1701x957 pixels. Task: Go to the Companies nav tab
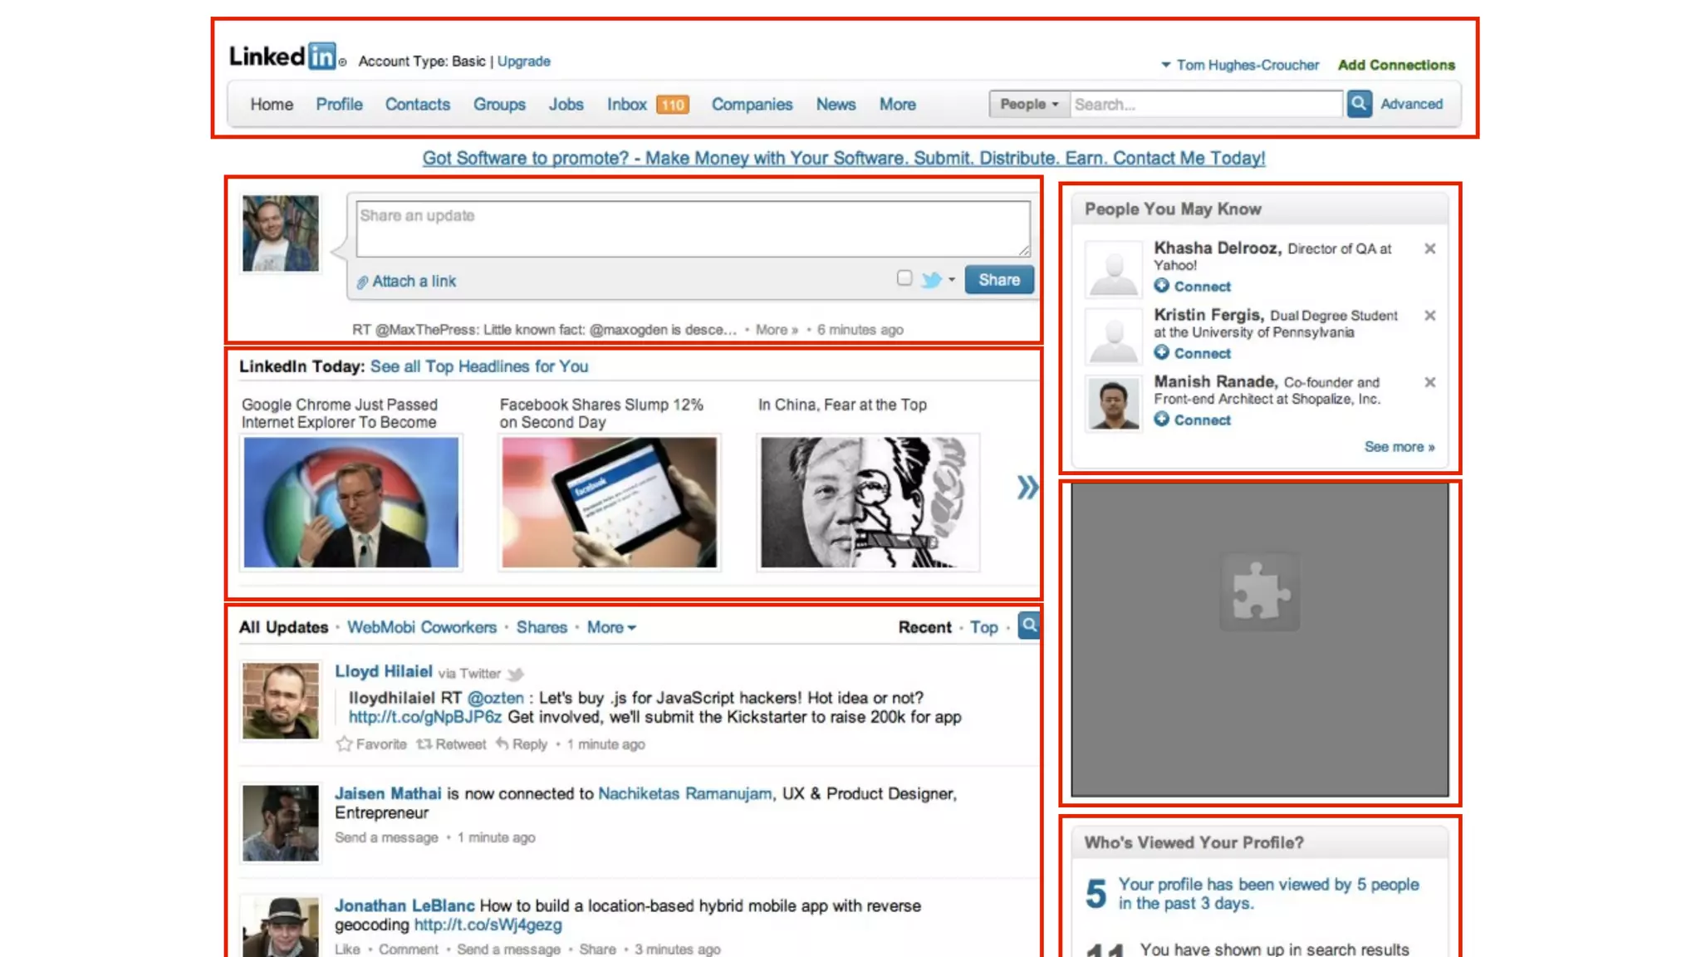click(752, 105)
